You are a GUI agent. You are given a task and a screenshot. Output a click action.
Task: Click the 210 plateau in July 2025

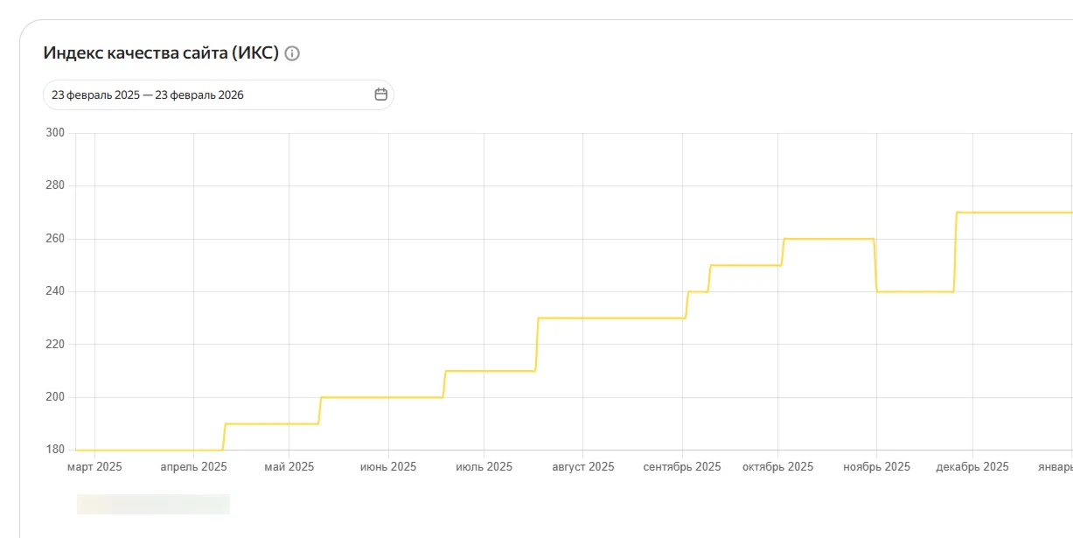(x=490, y=371)
